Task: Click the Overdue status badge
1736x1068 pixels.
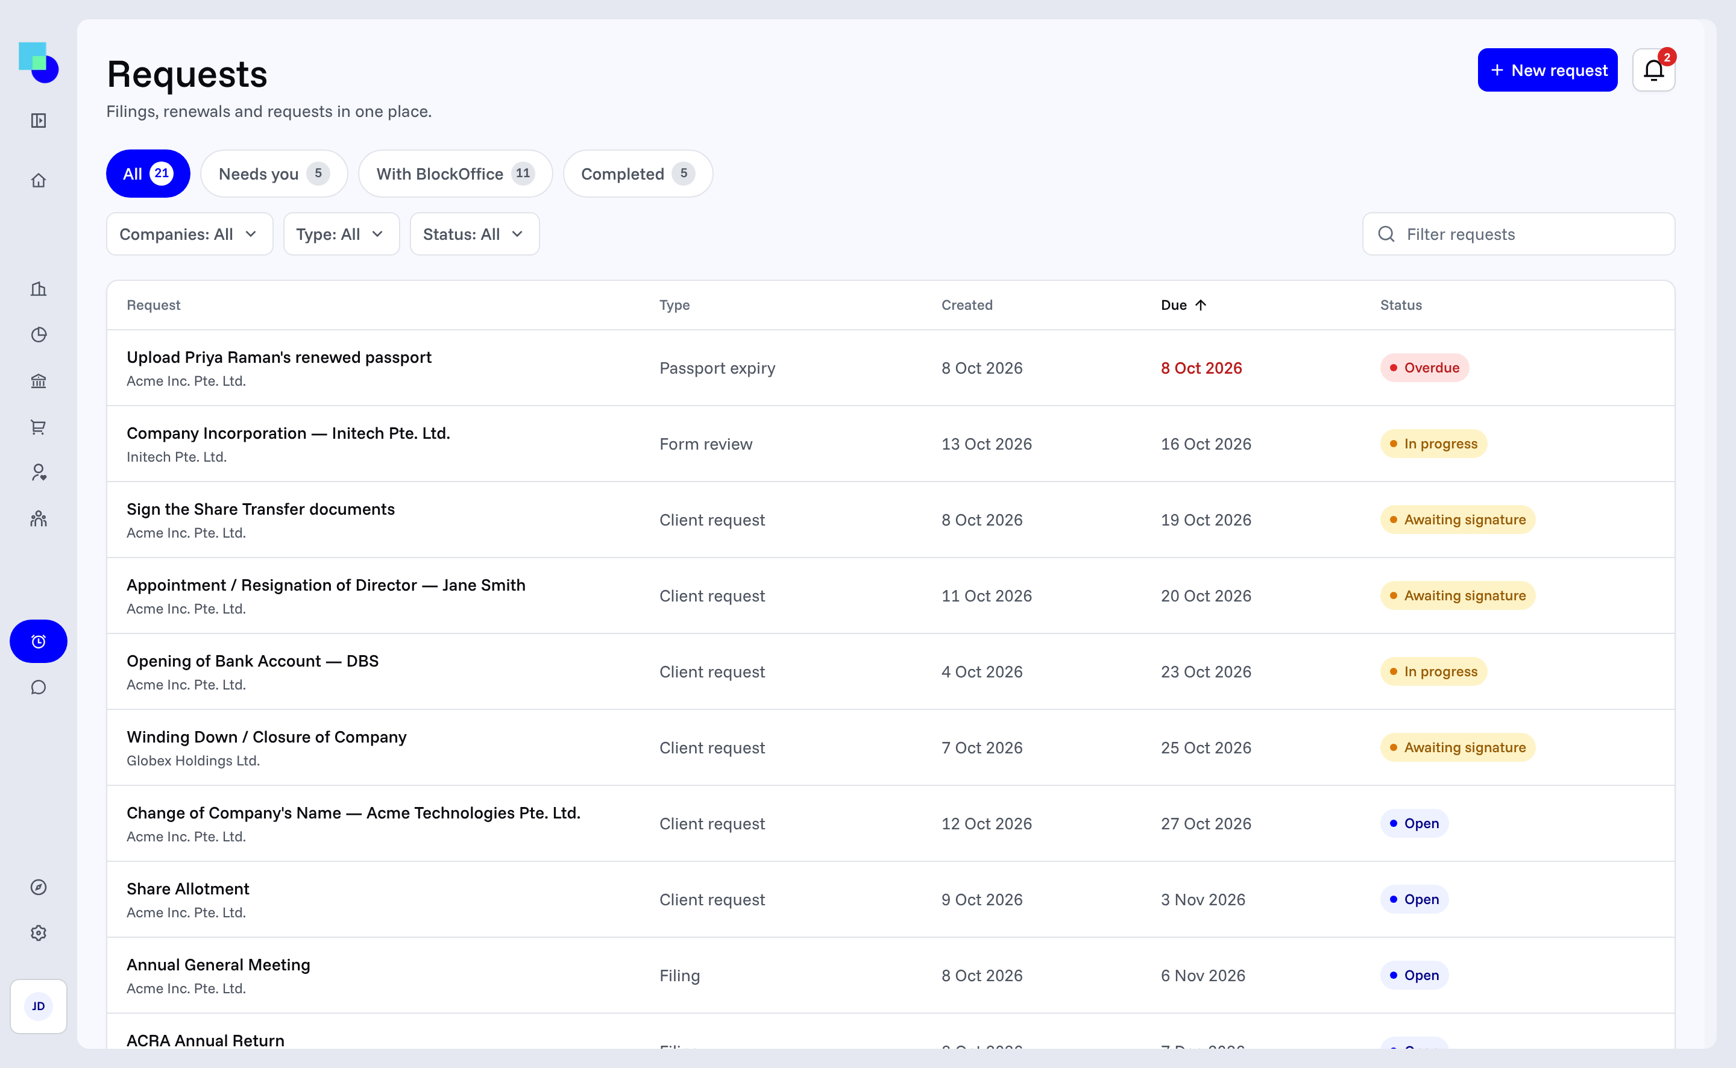Action: click(1424, 368)
